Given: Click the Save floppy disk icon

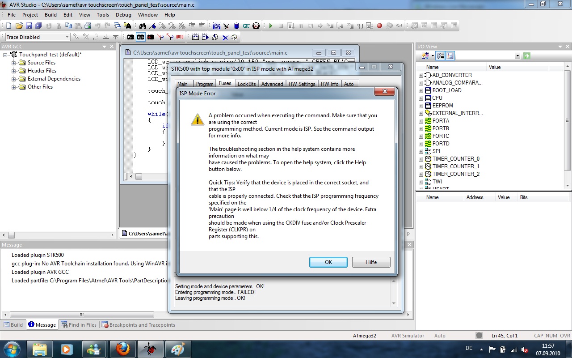Looking at the screenshot, I should [x=29, y=26].
